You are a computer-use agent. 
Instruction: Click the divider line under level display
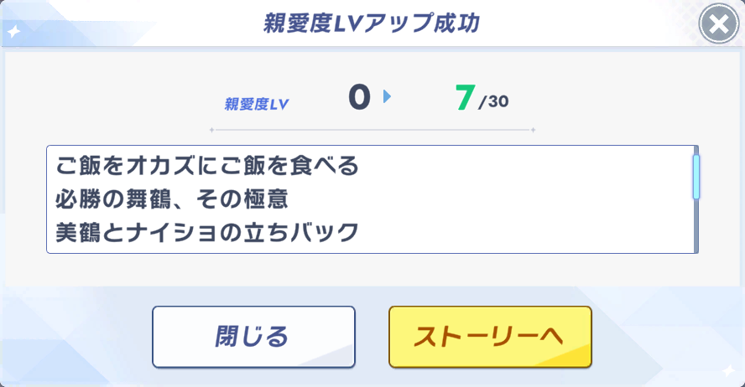click(x=372, y=130)
